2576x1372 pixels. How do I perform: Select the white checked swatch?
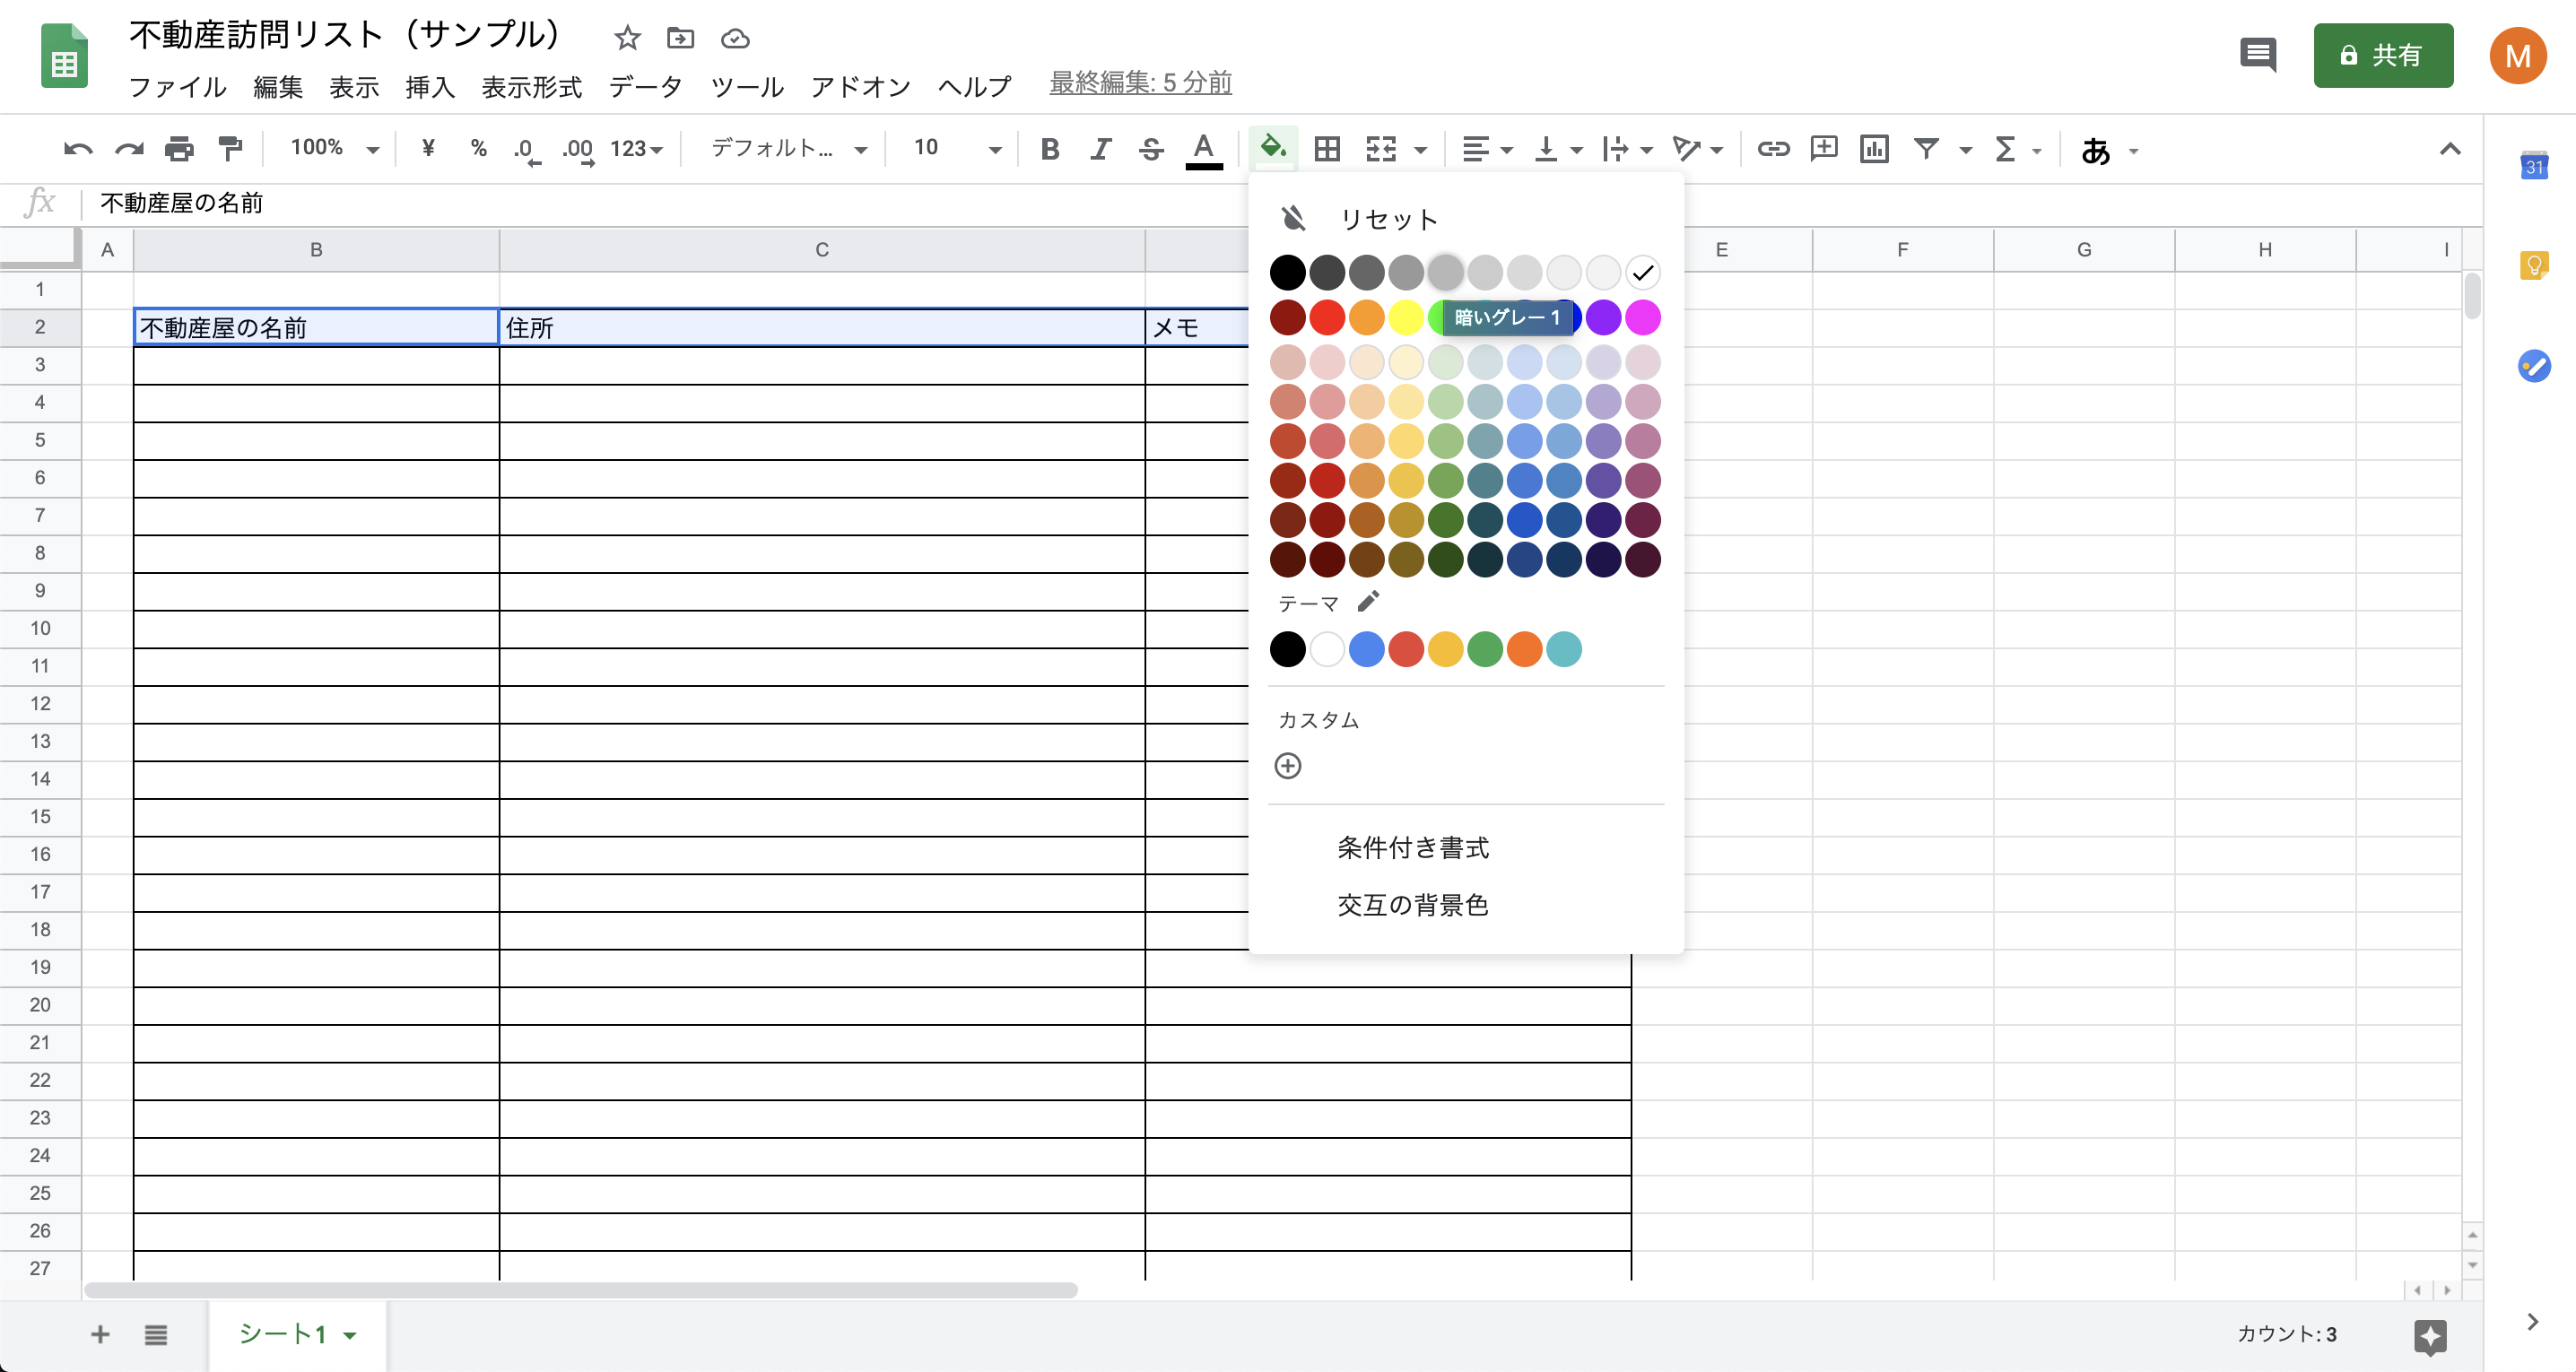[x=1643, y=272]
